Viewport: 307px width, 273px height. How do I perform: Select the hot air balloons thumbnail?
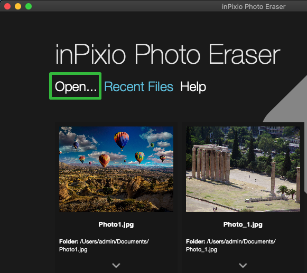point(116,169)
